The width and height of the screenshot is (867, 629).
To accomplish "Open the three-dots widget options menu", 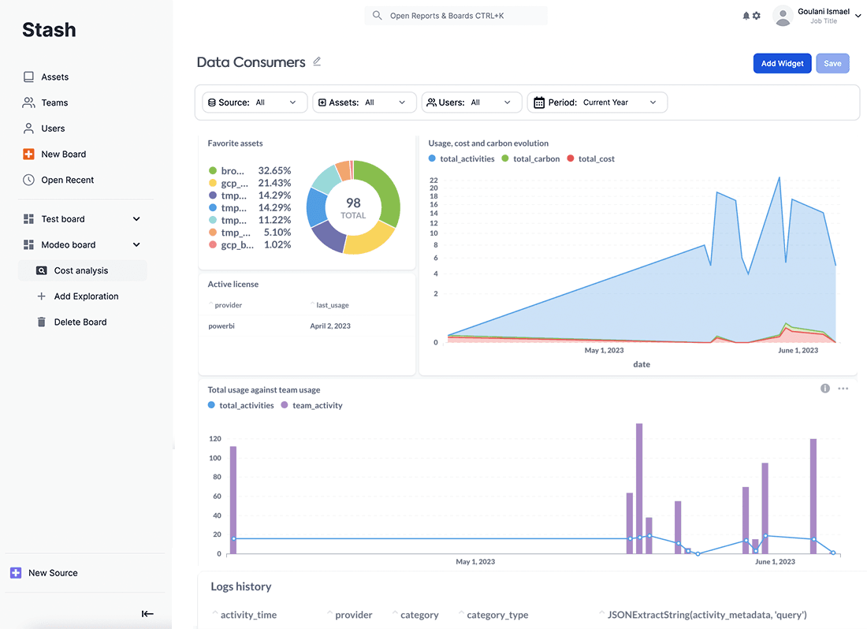I will point(843,389).
